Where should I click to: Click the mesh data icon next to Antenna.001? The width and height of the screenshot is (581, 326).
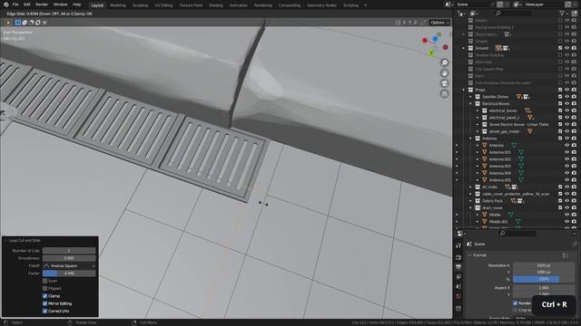[521, 152]
